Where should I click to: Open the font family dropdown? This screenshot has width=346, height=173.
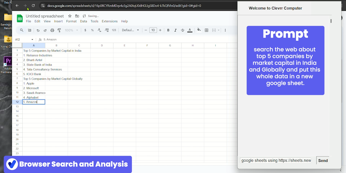(130, 30)
